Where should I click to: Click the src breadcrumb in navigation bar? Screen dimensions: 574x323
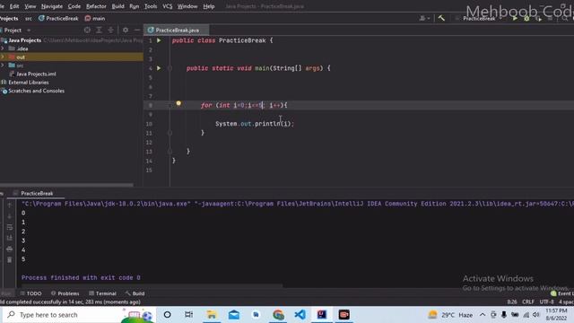pyautogui.click(x=29, y=18)
